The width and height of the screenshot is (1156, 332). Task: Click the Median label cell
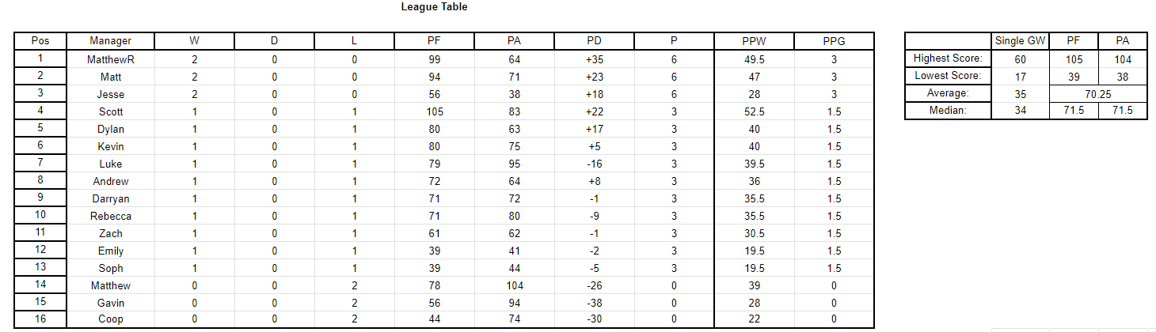[948, 111]
